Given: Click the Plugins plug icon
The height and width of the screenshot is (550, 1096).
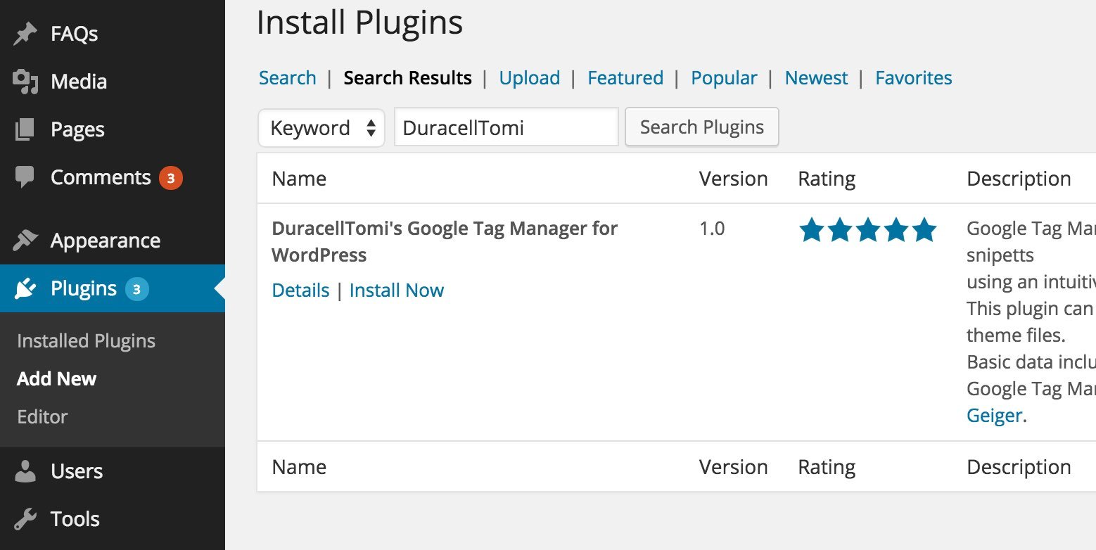Looking at the screenshot, I should [25, 288].
